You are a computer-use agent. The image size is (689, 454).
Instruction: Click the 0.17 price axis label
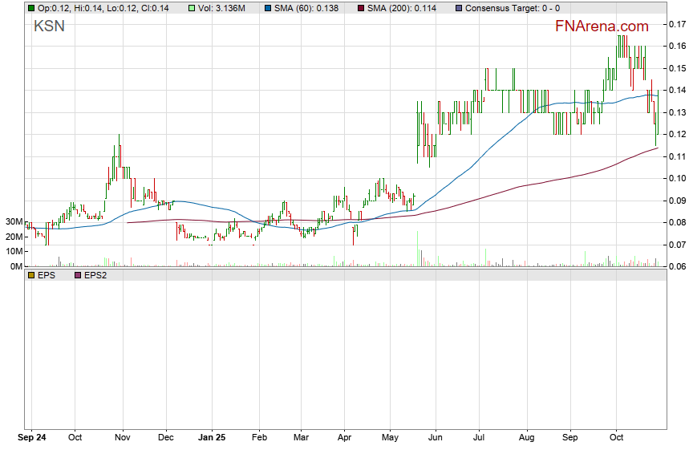click(676, 25)
